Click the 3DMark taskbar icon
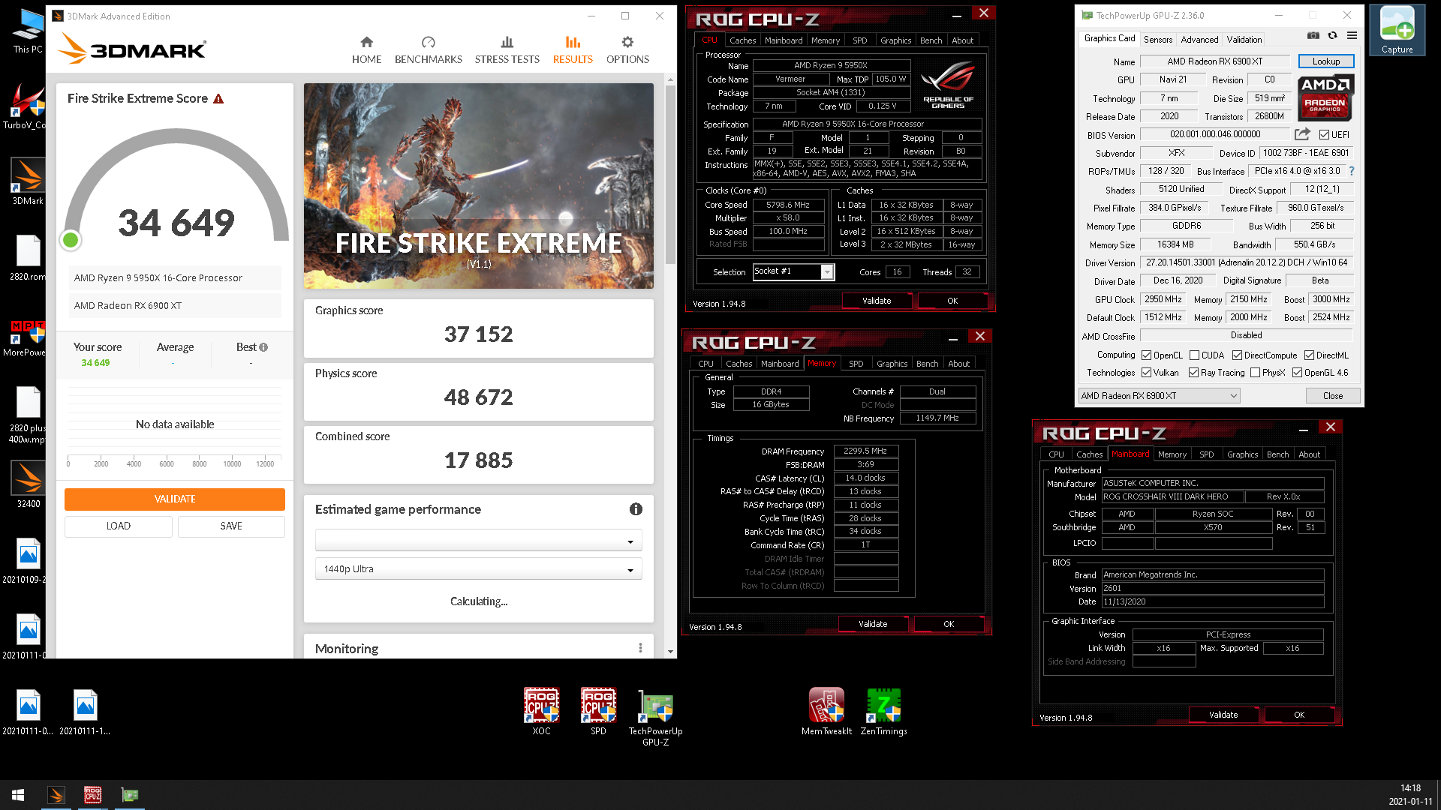The image size is (1441, 810). pos(56,794)
